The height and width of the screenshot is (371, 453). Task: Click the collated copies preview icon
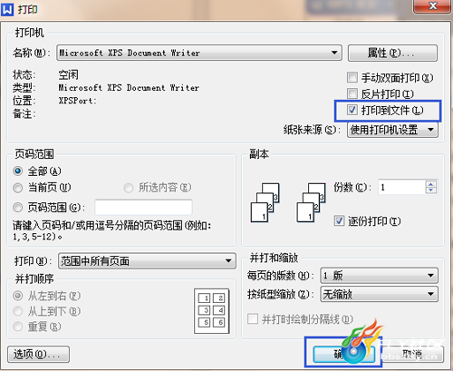(312, 202)
